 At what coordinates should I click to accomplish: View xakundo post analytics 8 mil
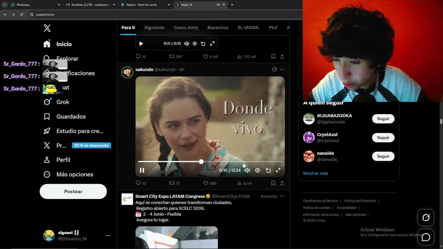[244, 183]
